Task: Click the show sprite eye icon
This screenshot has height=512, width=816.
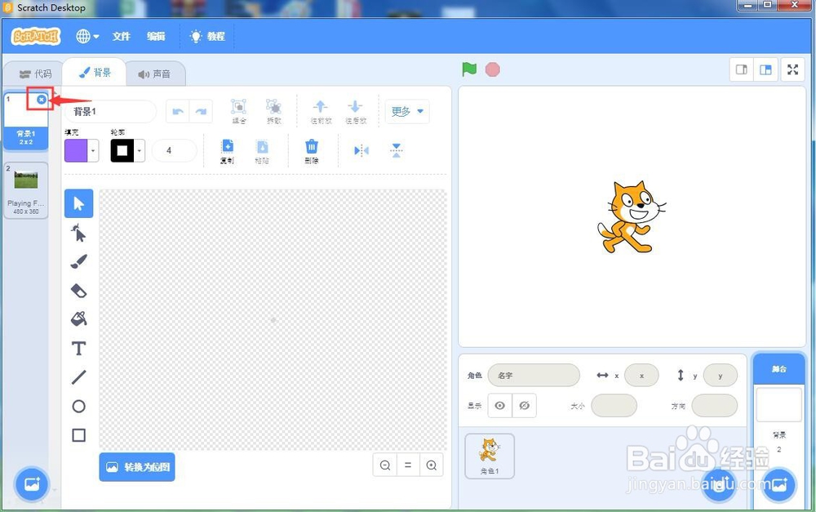Action: (x=499, y=405)
